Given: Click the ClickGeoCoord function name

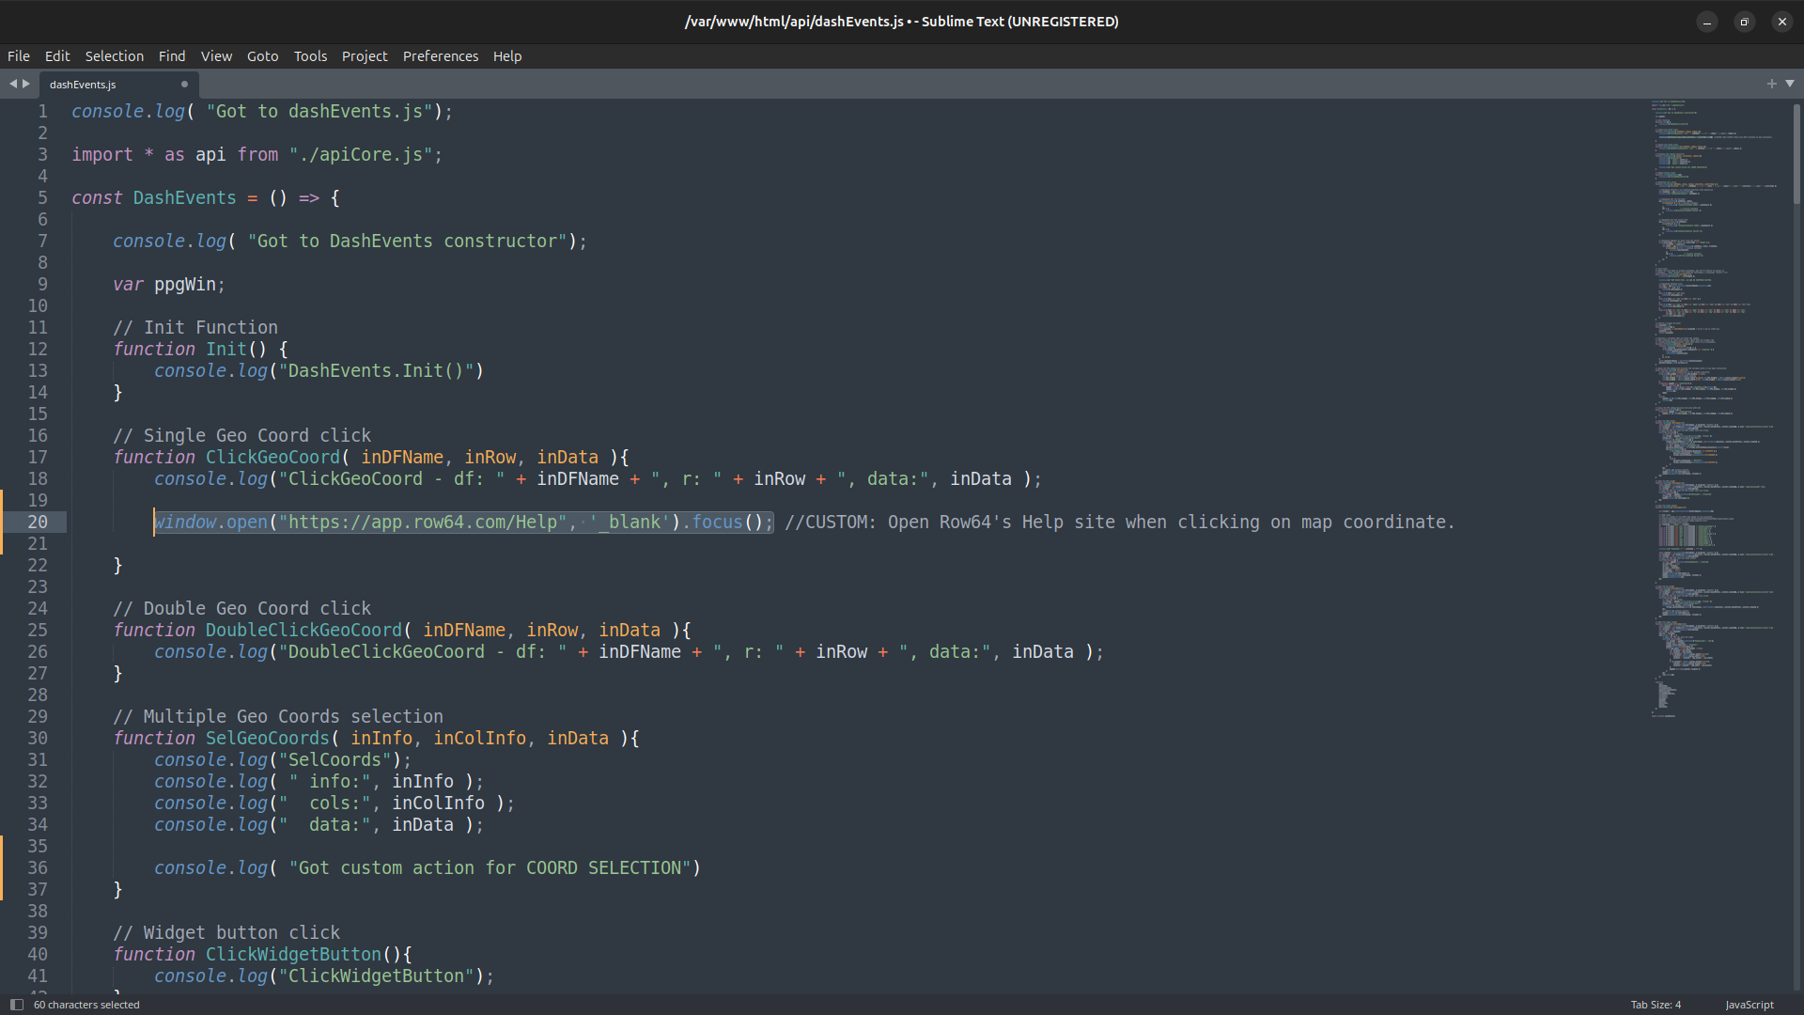Looking at the screenshot, I should coord(272,458).
